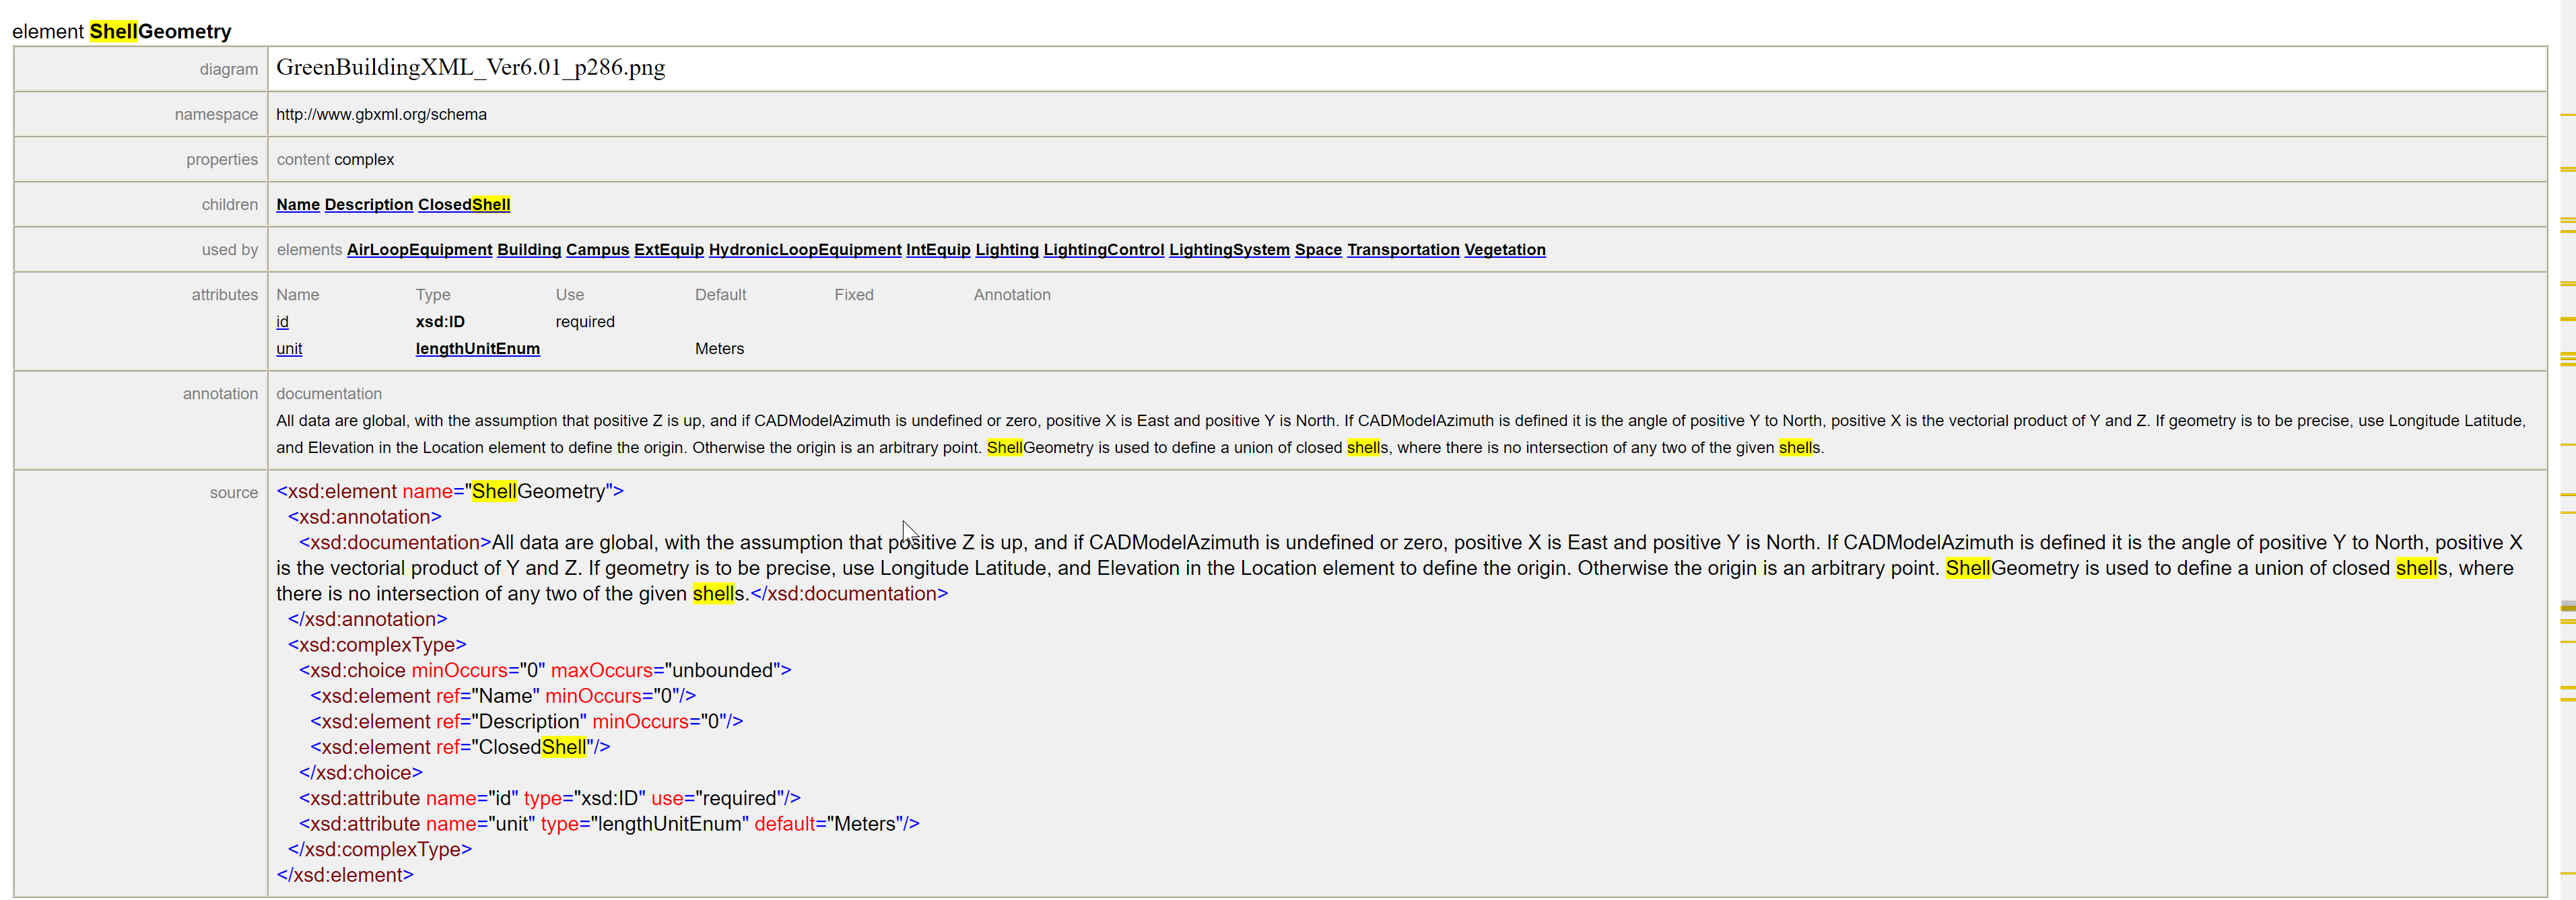2576x900 pixels.
Task: Click the unit attribute link
Action: 288,348
